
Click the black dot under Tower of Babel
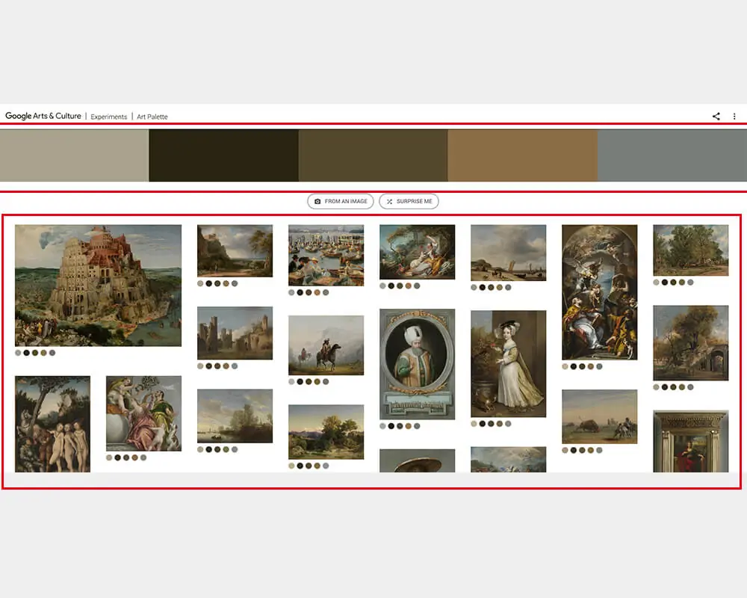[x=27, y=353]
